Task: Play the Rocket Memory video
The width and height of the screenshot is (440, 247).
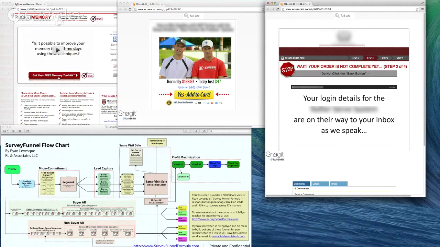Action: tap(58, 50)
